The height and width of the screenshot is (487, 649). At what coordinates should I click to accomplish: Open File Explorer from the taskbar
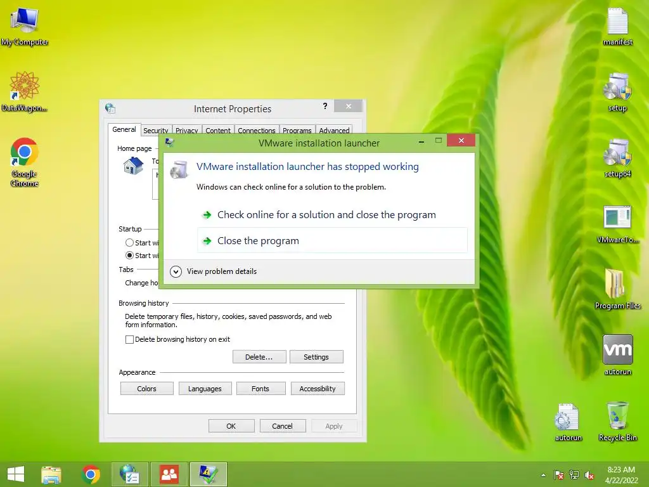point(51,474)
